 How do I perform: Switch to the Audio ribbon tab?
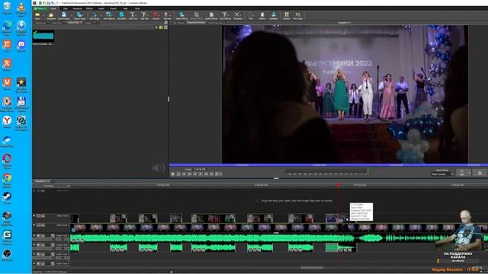click(x=101, y=8)
